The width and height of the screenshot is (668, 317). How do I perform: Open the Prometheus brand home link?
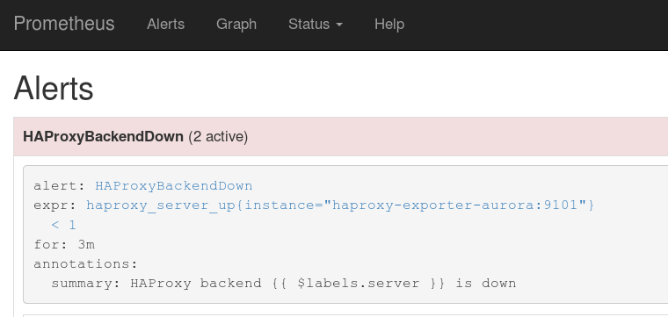[64, 24]
